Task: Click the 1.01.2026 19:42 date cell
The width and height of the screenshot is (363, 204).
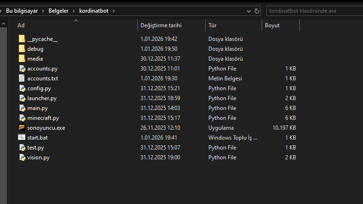Action: pyautogui.click(x=159, y=39)
